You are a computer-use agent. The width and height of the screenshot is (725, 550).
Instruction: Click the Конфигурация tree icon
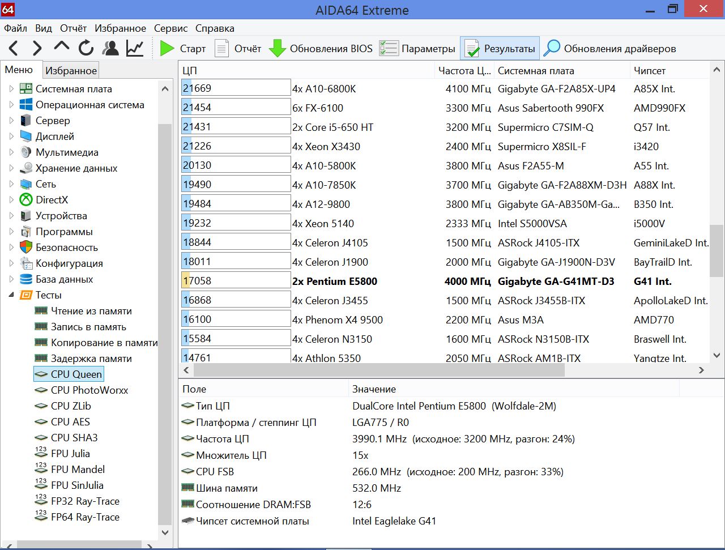point(26,263)
